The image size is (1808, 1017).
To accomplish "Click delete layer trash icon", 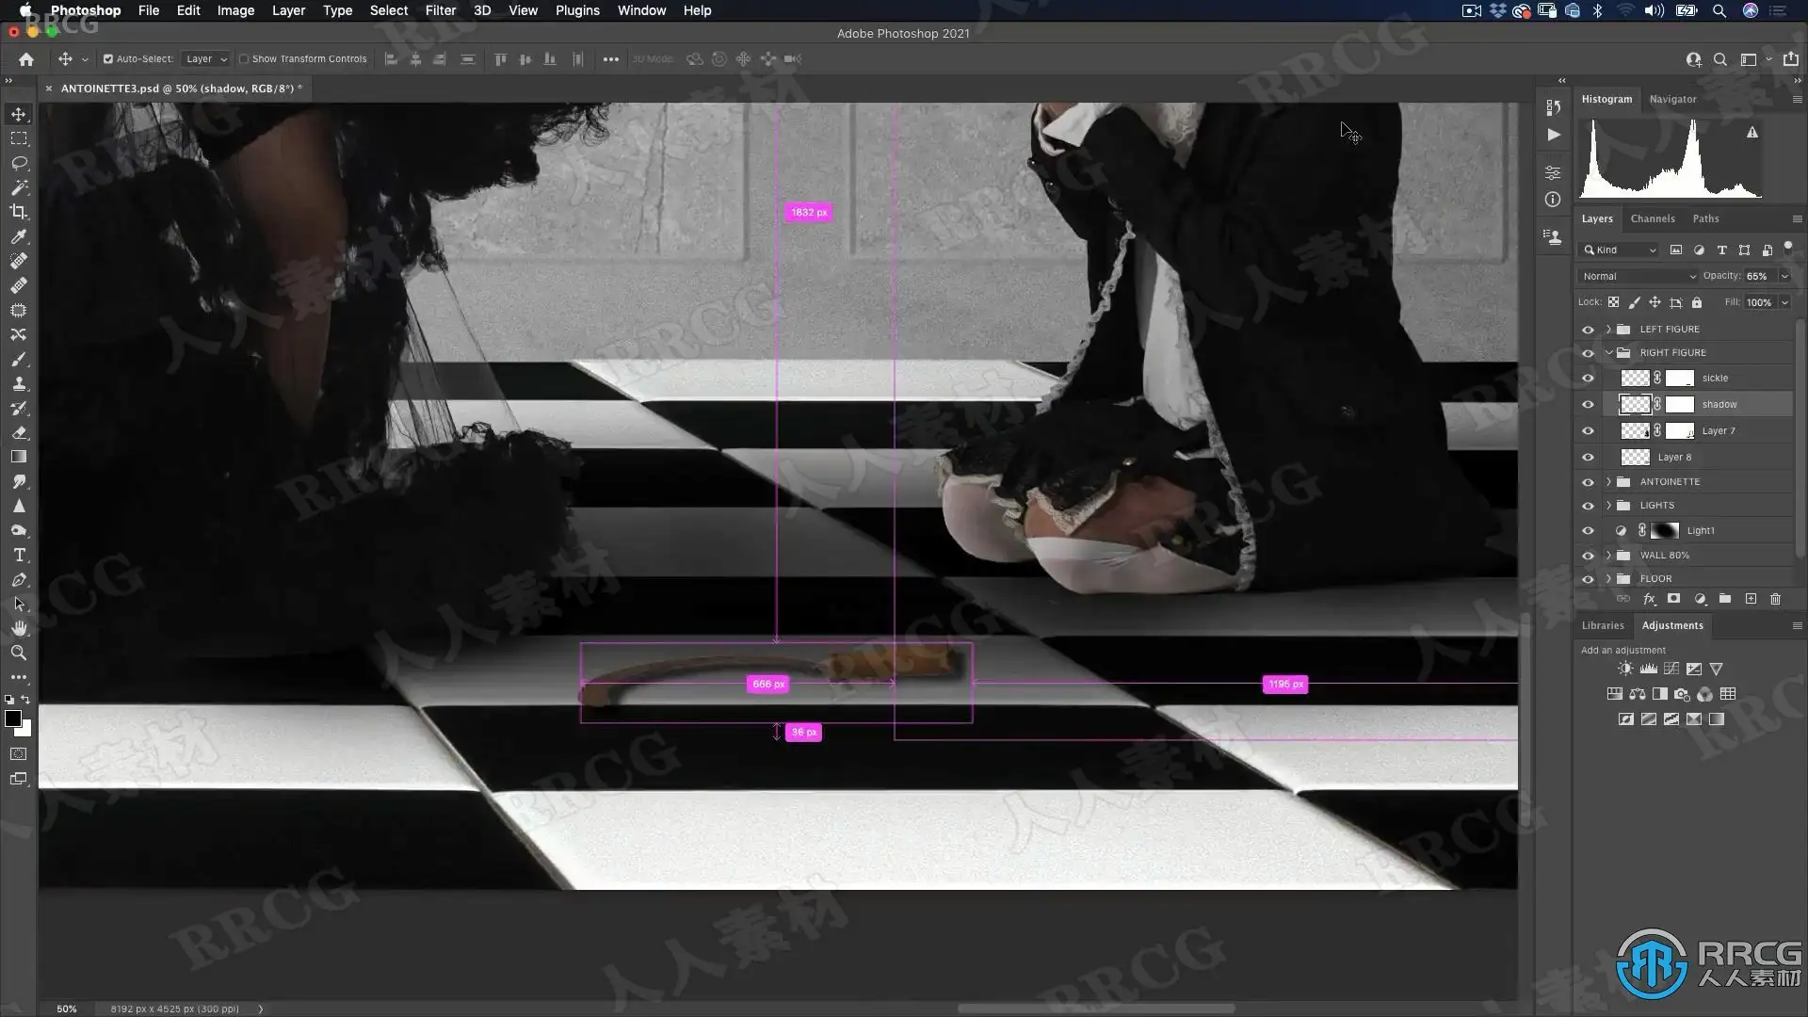I will tap(1775, 599).
